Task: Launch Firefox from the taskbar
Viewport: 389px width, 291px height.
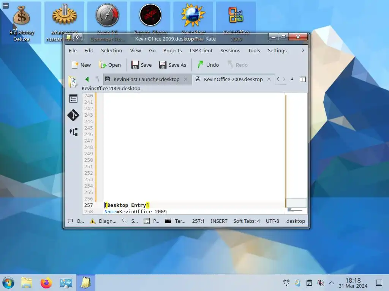Action: (46, 283)
